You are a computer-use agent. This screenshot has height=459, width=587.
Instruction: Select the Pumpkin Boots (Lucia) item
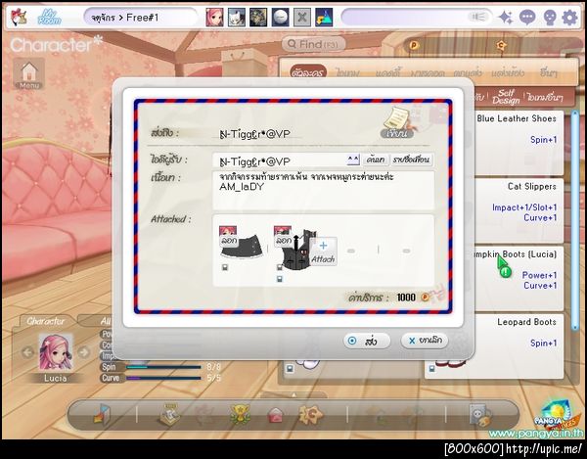pyautogui.click(x=519, y=278)
